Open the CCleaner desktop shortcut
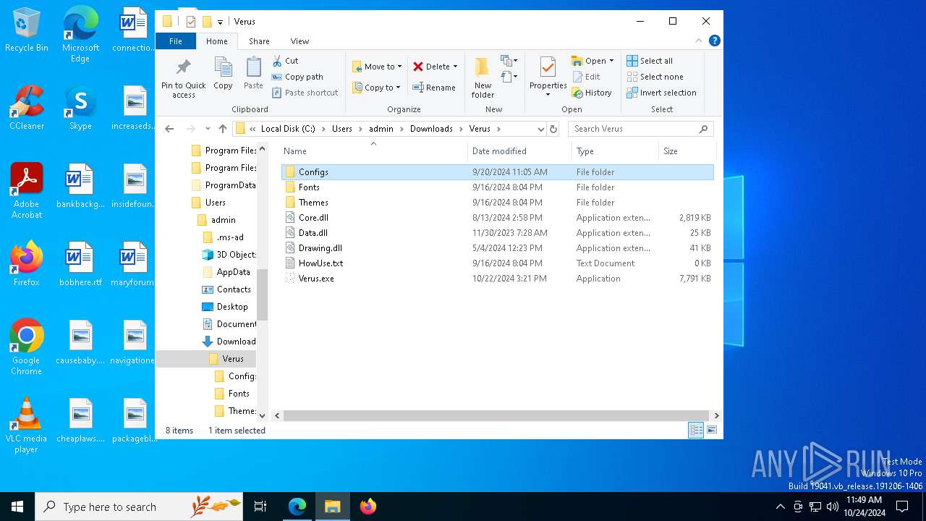 pyautogui.click(x=27, y=107)
